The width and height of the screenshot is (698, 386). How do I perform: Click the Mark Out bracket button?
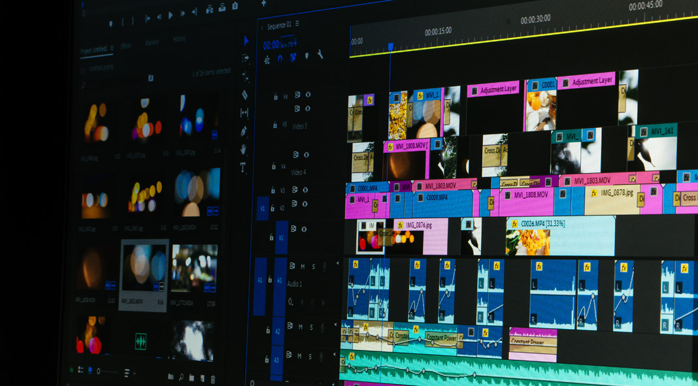(x=134, y=20)
